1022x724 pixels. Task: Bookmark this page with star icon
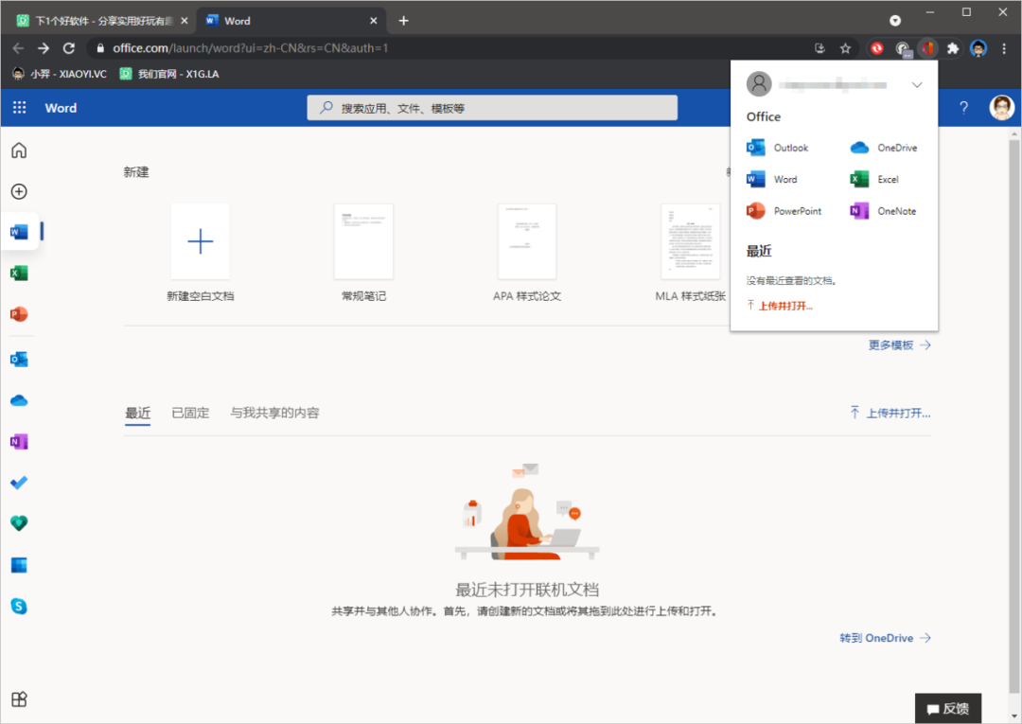point(845,48)
